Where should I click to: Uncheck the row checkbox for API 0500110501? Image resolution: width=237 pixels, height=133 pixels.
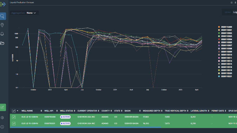(14, 123)
